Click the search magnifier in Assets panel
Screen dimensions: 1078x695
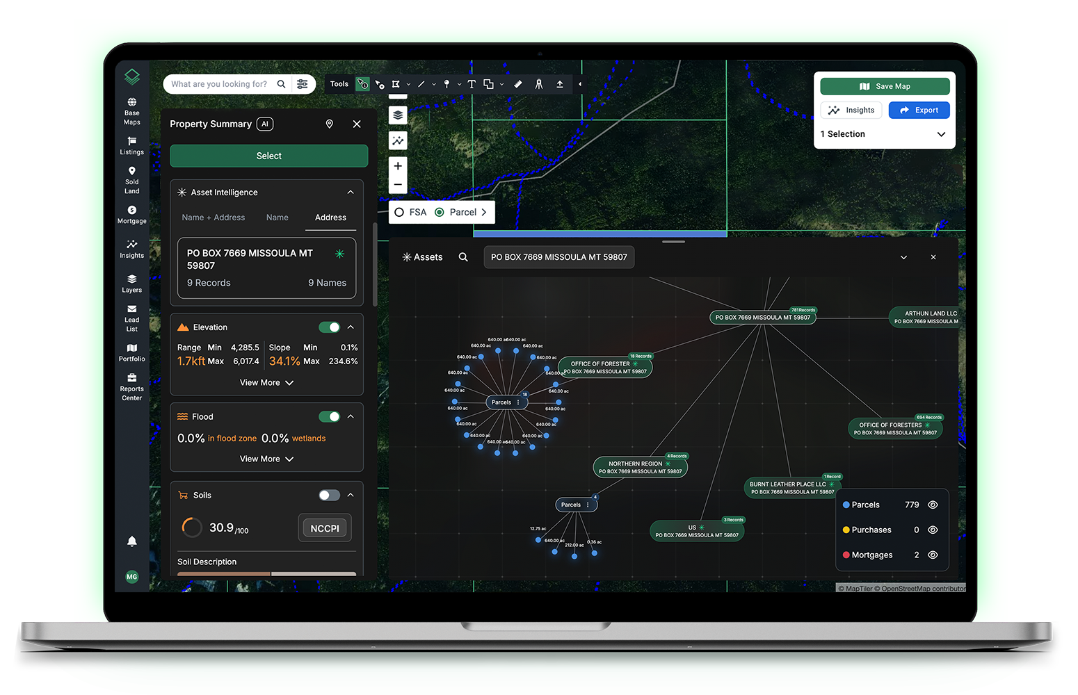[463, 257]
